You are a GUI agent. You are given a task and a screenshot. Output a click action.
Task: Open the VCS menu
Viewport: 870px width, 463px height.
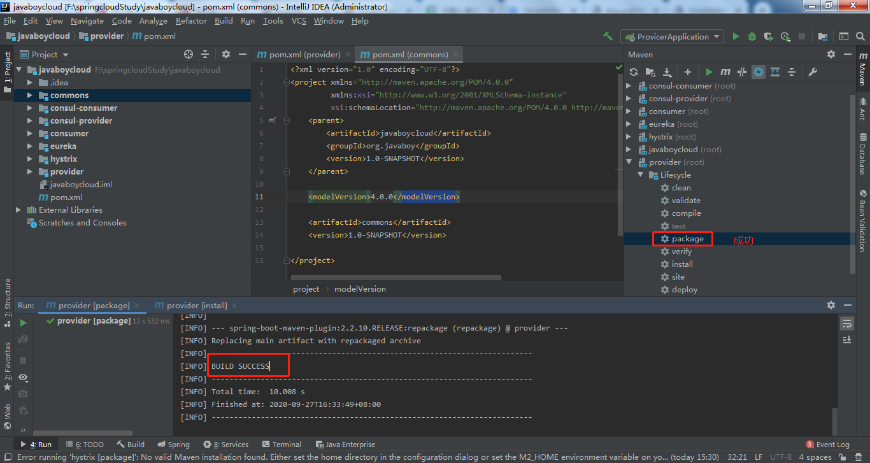click(299, 21)
